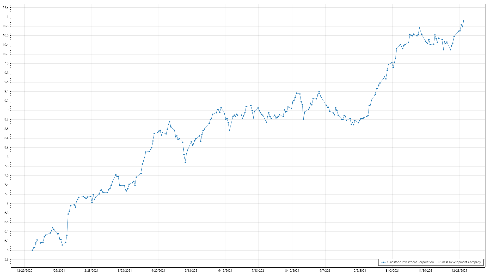Click the 11.2 value on the y-axis
489x275 pixels.
click(6, 7)
